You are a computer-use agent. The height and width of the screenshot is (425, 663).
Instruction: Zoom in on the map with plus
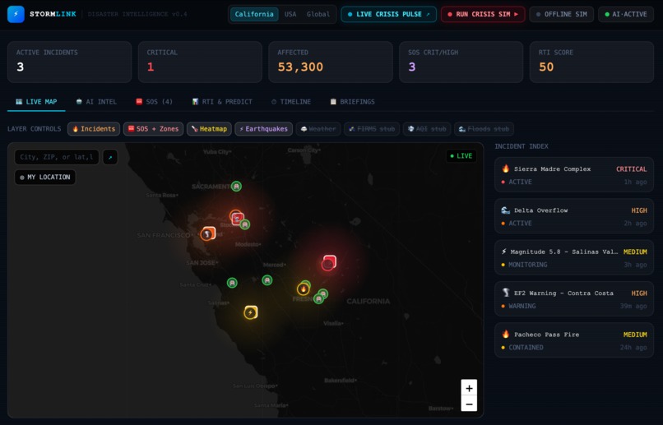tap(469, 388)
